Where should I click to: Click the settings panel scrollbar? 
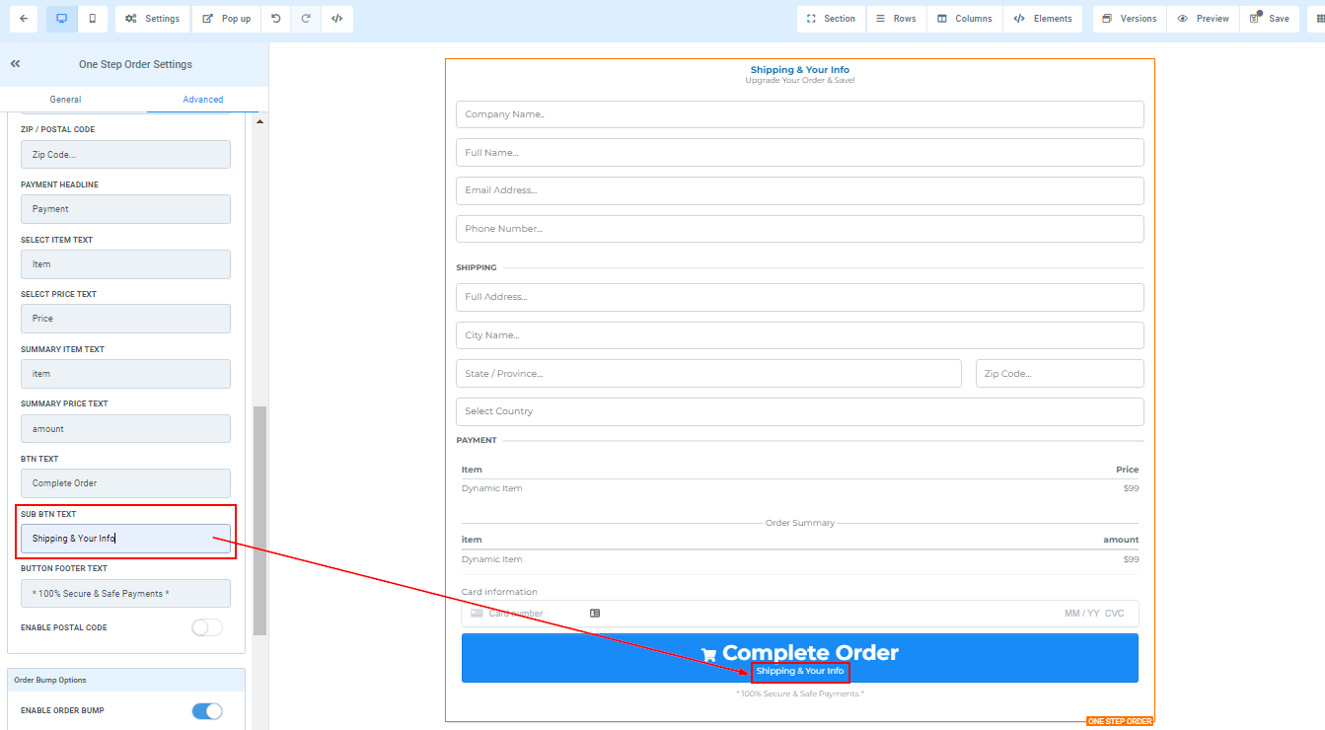click(x=259, y=519)
